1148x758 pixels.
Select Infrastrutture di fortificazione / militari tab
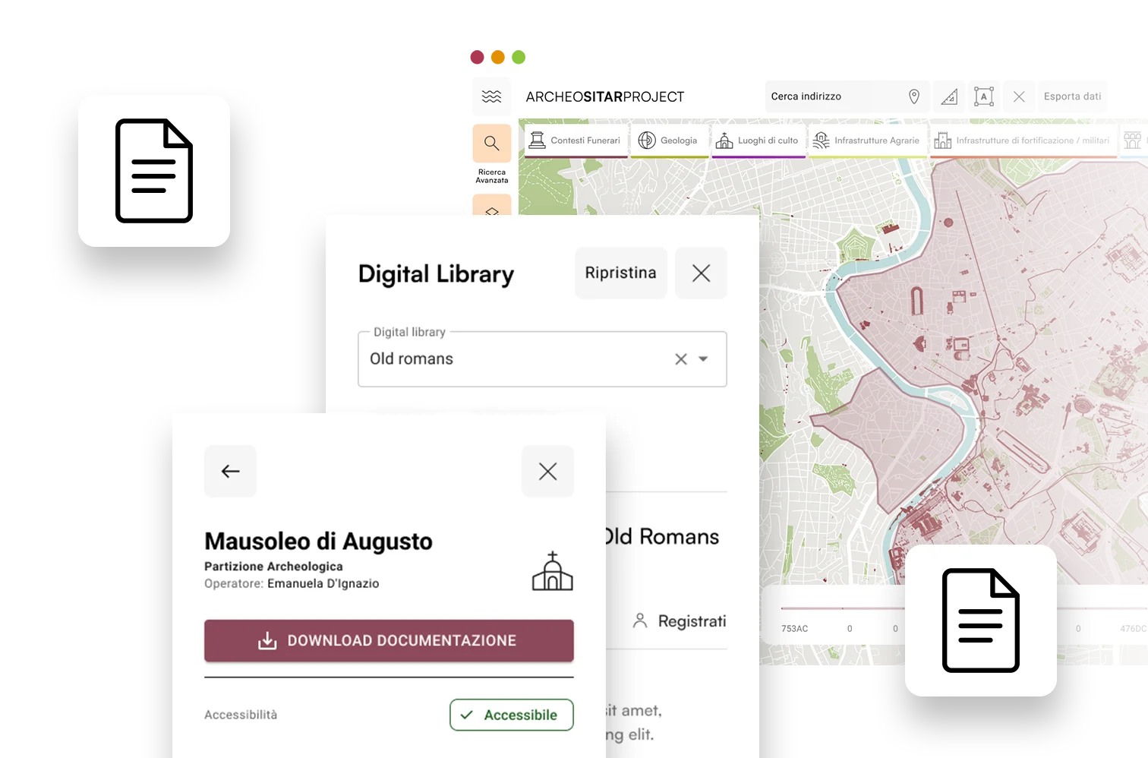pos(1023,141)
